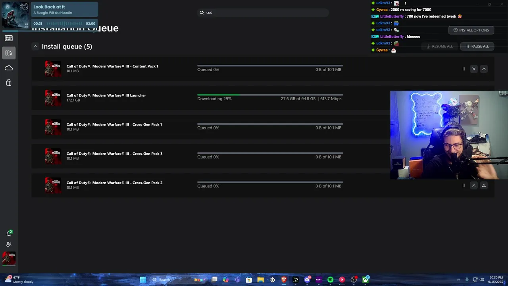Open the weather widget showing 67°F
Image resolution: width=508 pixels, height=286 pixels.
coord(19,280)
